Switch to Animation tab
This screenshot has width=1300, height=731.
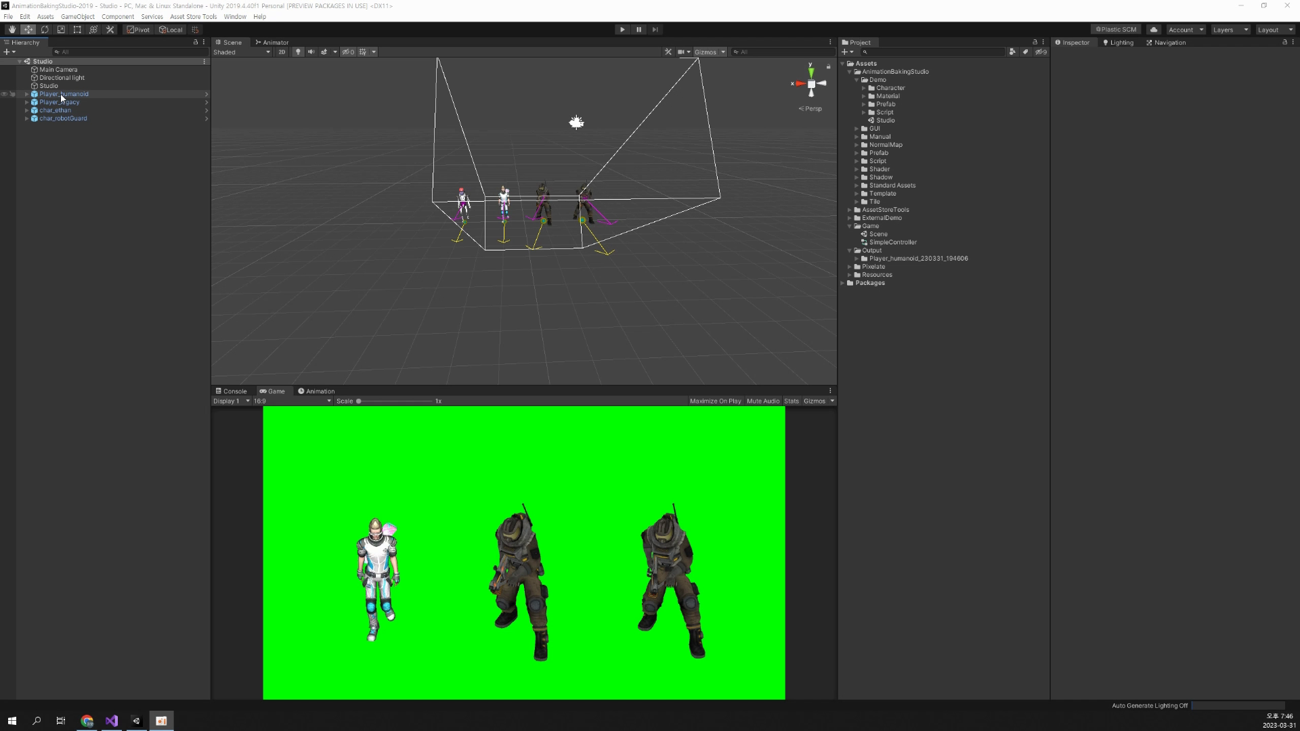tap(316, 391)
